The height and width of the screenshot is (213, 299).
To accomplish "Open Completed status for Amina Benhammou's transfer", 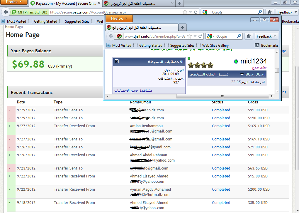I will pyautogui.click(x=221, y=126).
